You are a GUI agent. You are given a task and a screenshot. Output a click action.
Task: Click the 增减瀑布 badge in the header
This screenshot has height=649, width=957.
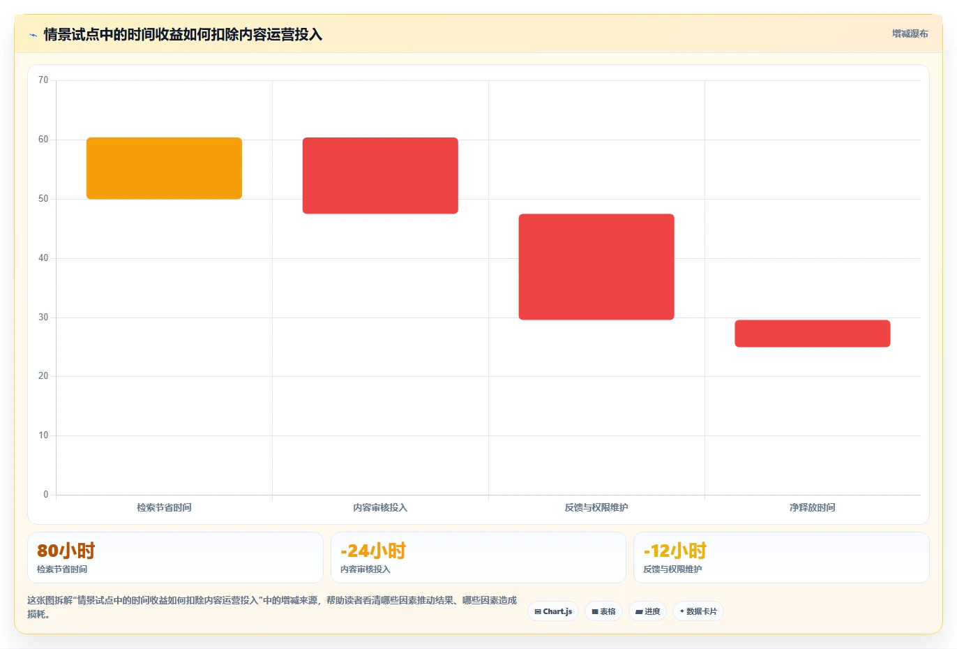[x=910, y=33]
